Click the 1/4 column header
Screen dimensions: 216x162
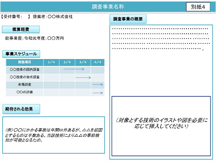pyautogui.click(x=51, y=62)
